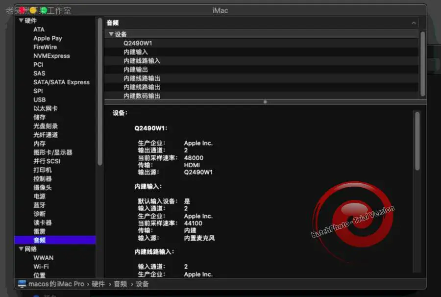Select 蓝牙 in the sidebar

click(39, 205)
